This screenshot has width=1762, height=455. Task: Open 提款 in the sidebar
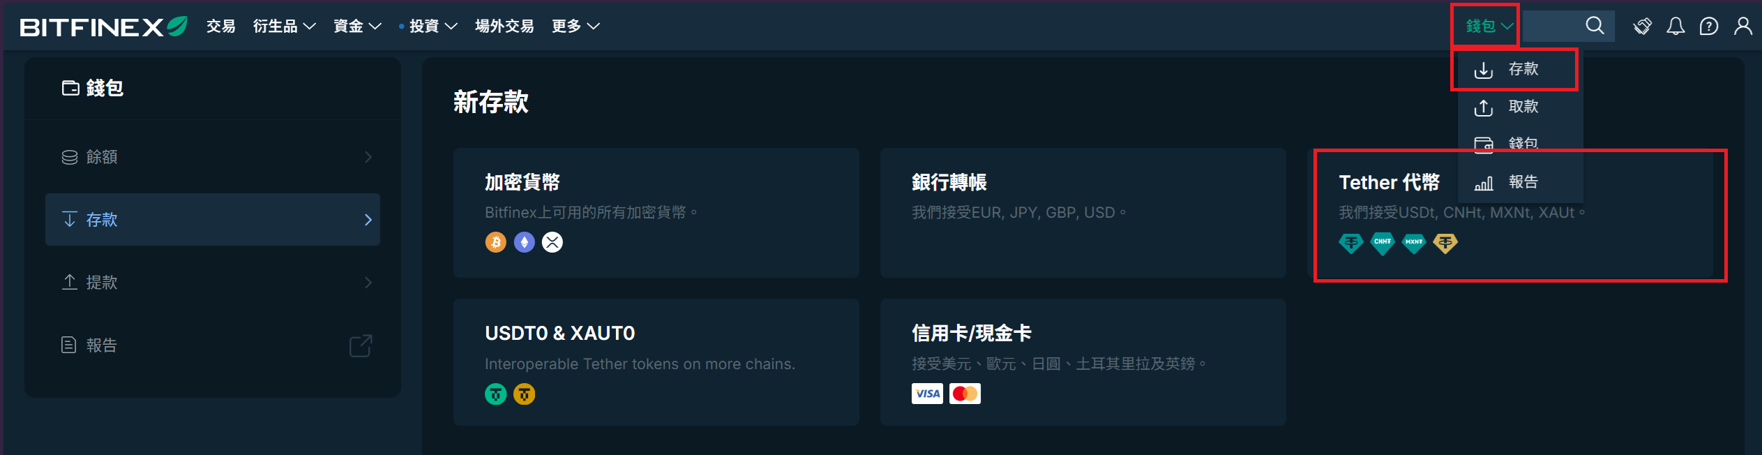coord(213,283)
